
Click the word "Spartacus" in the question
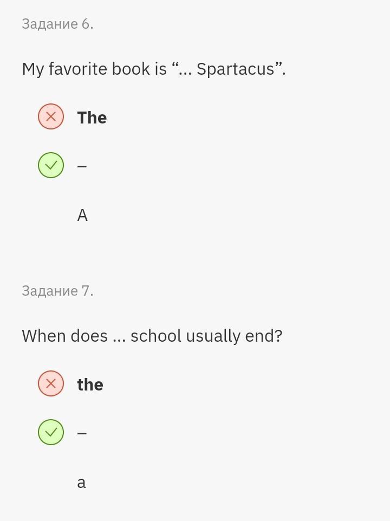click(236, 69)
